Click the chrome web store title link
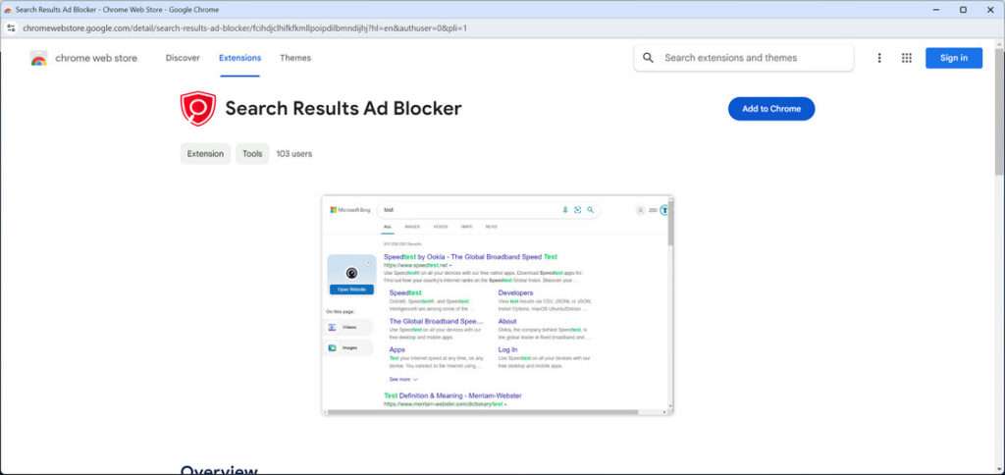Viewport: 1005px width, 475px height. [96, 58]
